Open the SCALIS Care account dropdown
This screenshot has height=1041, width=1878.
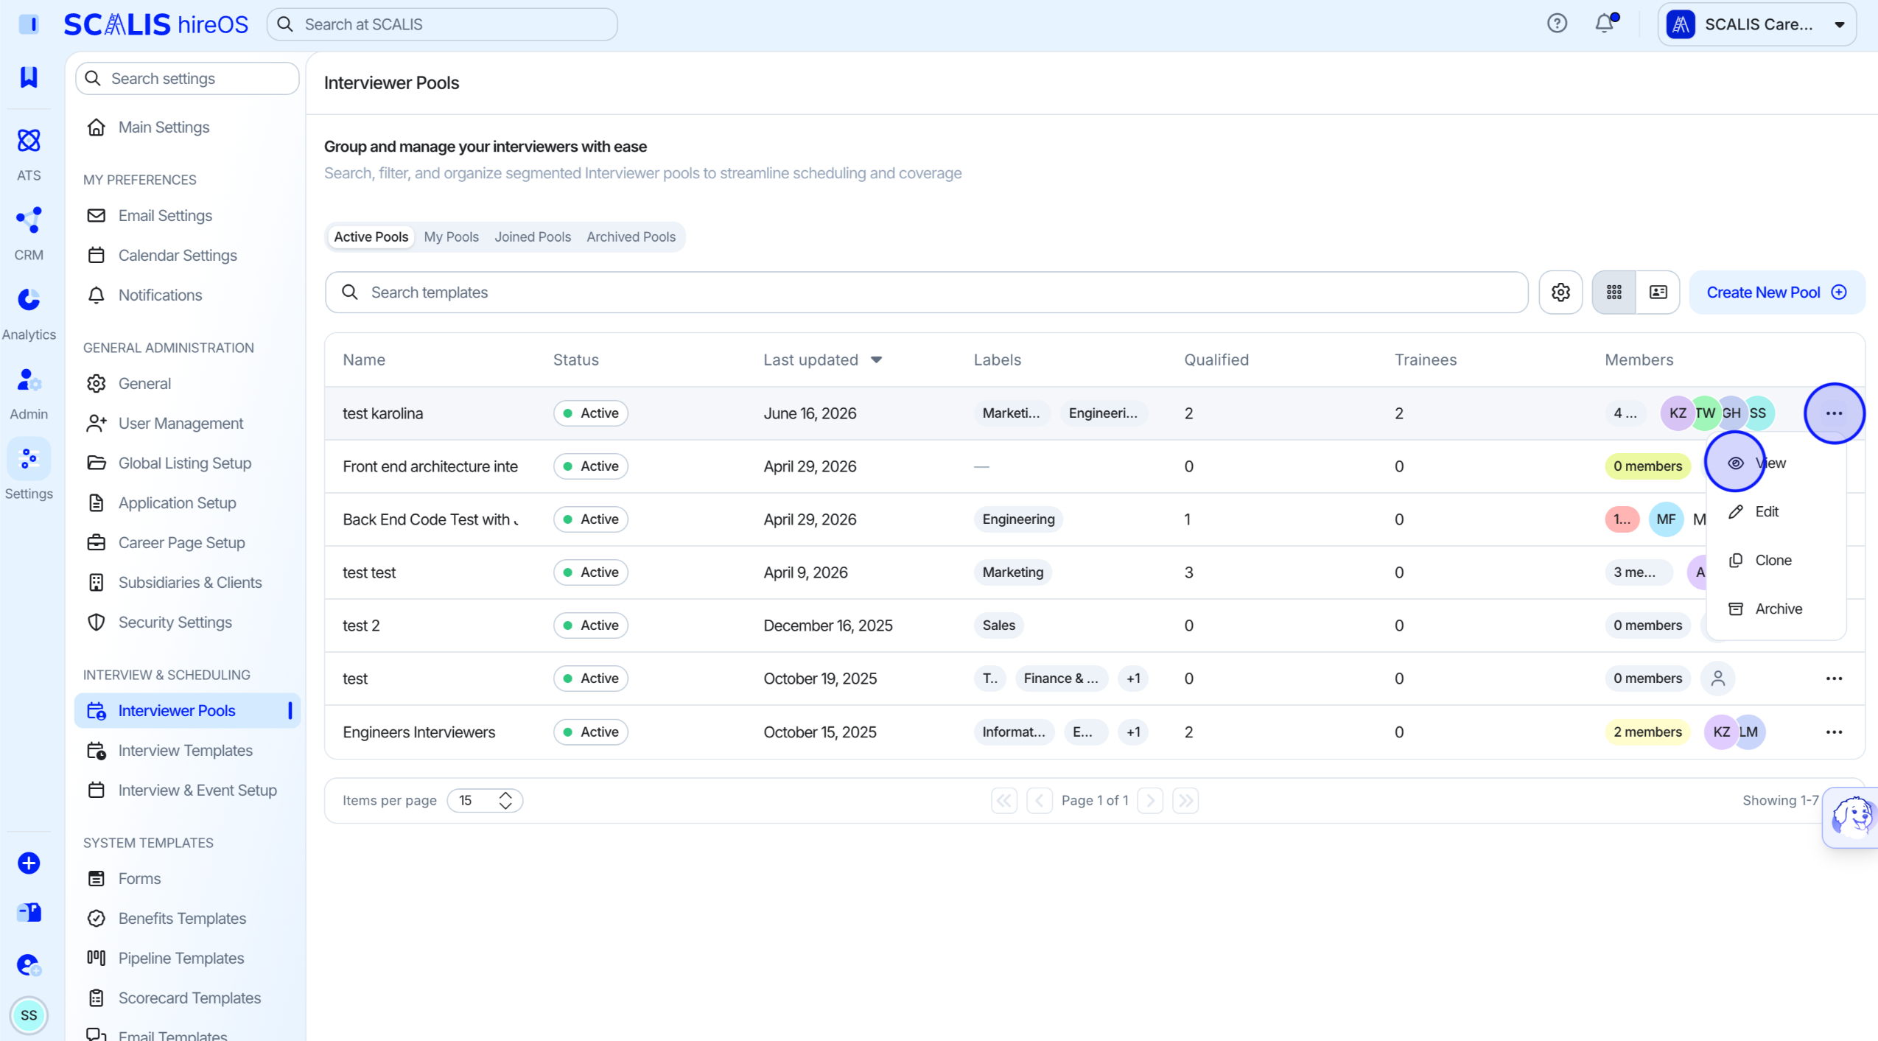1756,24
